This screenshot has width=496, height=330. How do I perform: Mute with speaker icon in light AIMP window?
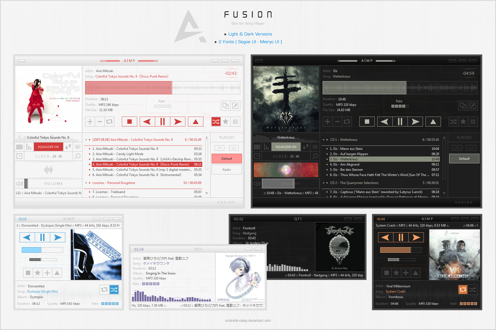19,183
